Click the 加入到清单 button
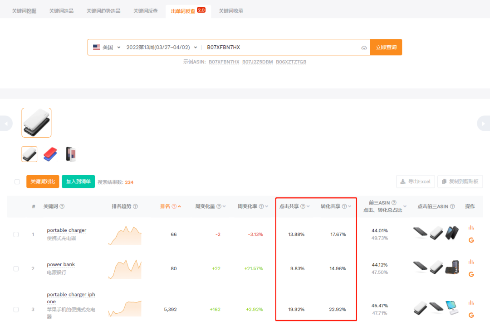The height and width of the screenshot is (330, 490). click(78, 182)
